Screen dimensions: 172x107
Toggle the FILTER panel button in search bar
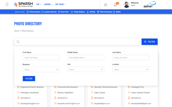click(x=149, y=42)
